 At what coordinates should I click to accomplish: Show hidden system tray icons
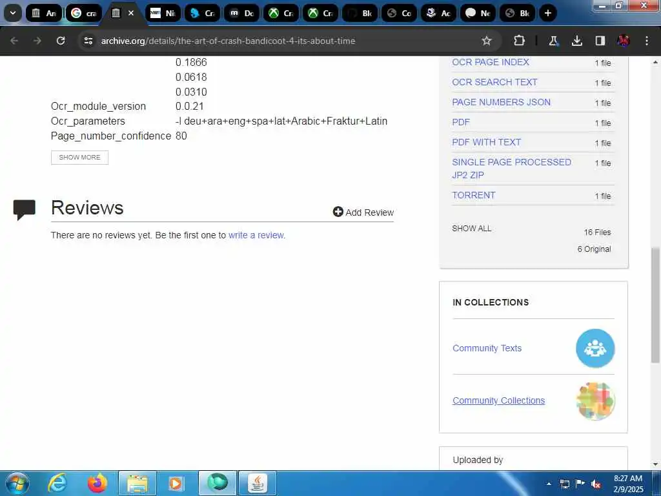pos(549,484)
